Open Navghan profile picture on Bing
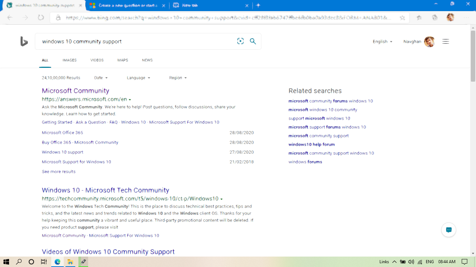This screenshot has height=267, width=476. pos(429,41)
